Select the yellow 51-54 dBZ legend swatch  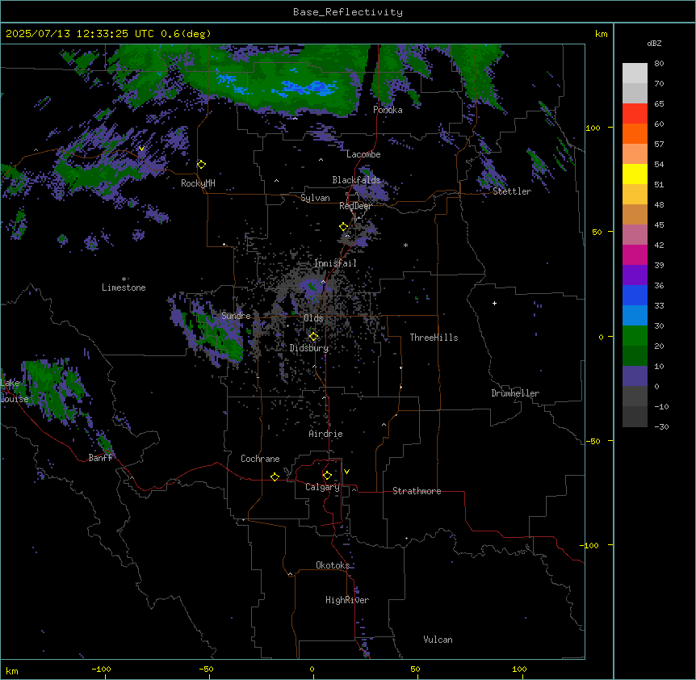(635, 174)
